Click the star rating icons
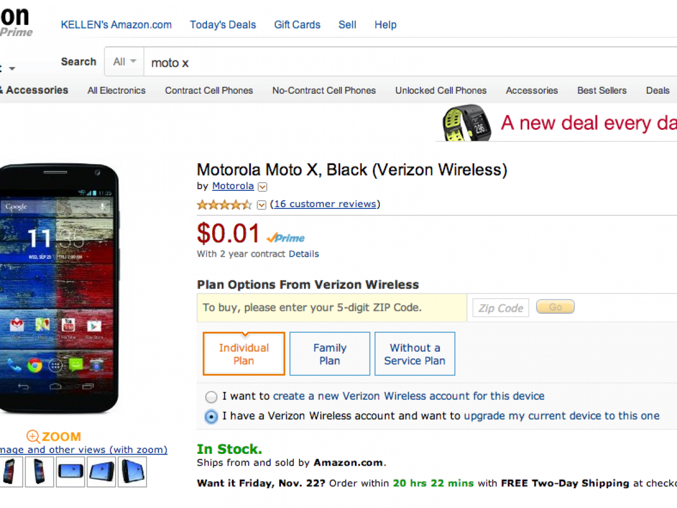This screenshot has height=508, width=677. (225, 204)
